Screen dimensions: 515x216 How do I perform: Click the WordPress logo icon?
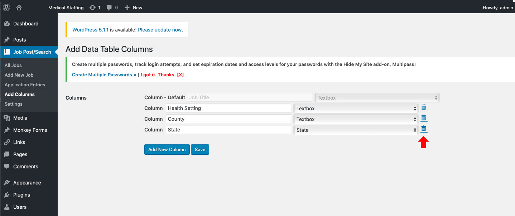[6, 7]
